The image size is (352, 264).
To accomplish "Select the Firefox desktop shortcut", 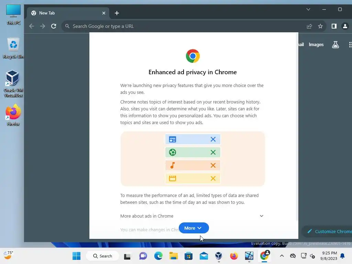I will tap(13, 115).
